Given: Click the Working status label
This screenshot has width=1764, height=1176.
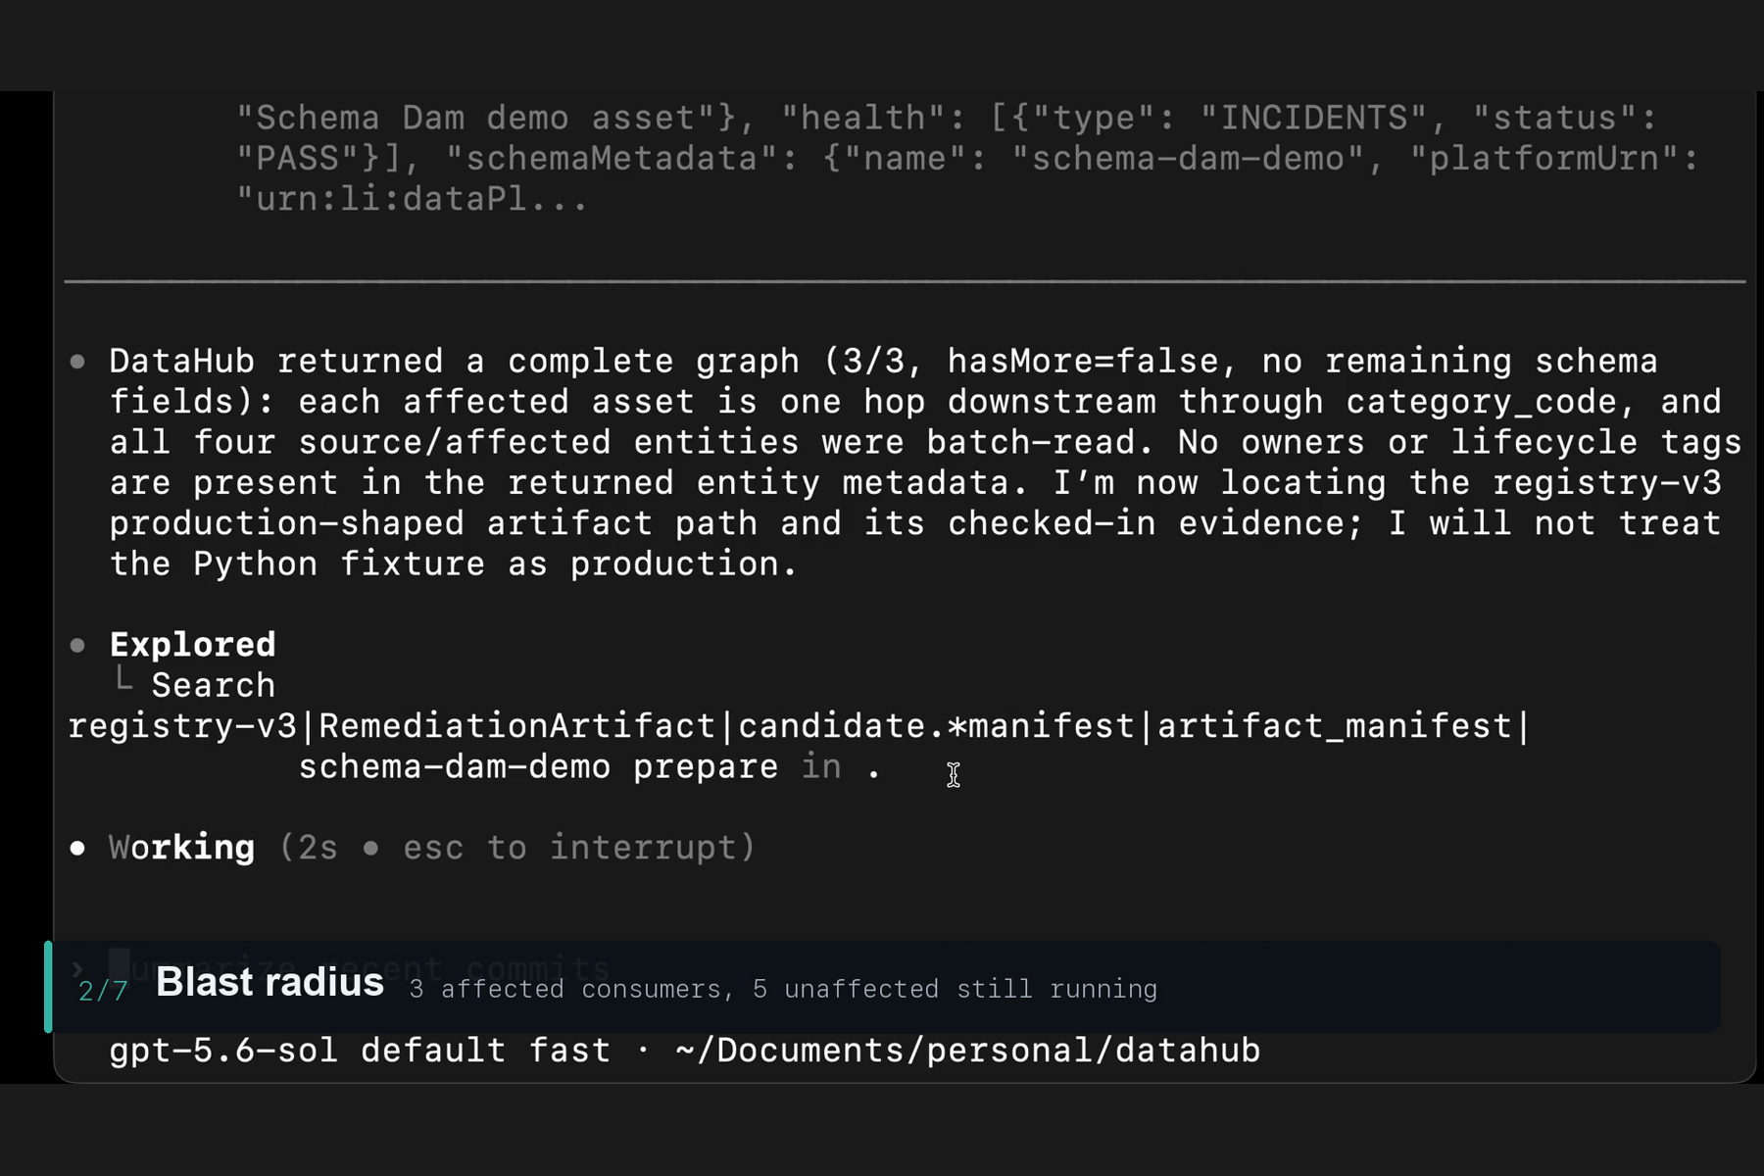Looking at the screenshot, I should [x=181, y=848].
